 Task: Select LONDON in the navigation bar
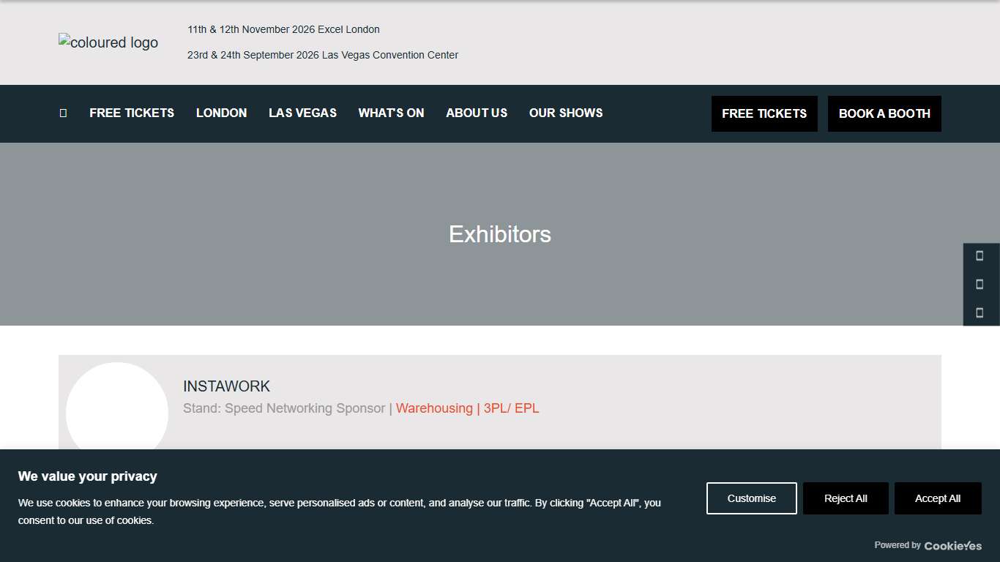(221, 113)
